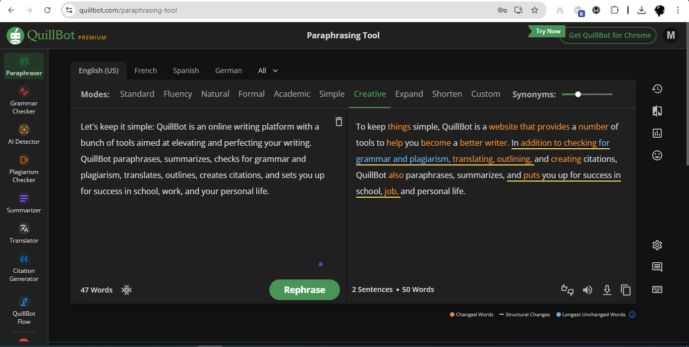The height and width of the screenshot is (347, 689).
Task: Open browser downloads icon
Action: [x=642, y=10]
